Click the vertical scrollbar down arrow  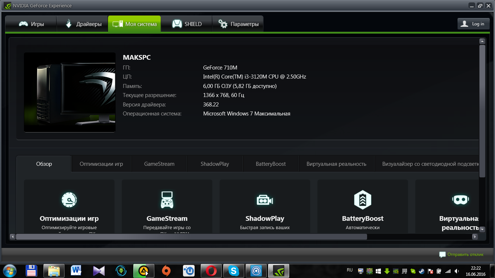click(482, 229)
